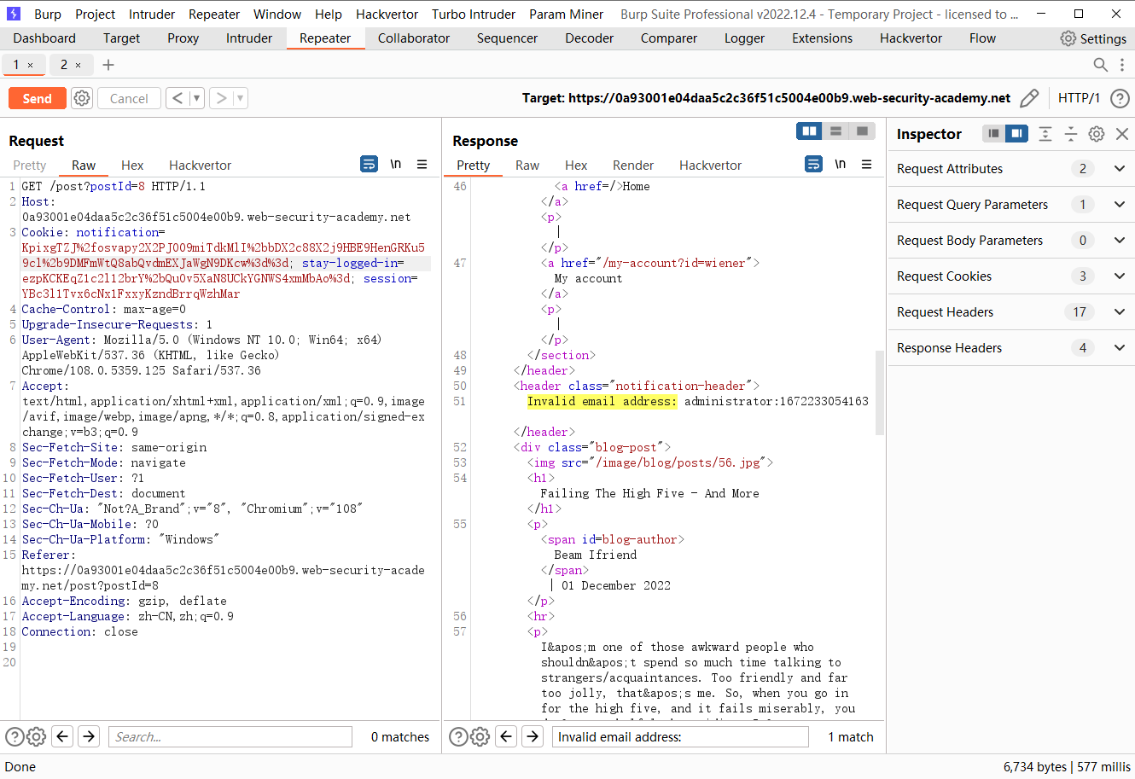The height and width of the screenshot is (779, 1135).
Task: Select Repeater tab 2
Action: (x=64, y=65)
